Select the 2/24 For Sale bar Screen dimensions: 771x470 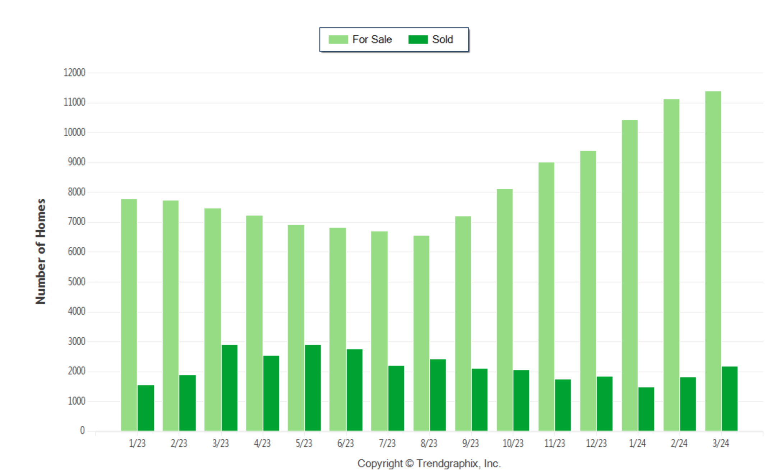pos(671,265)
